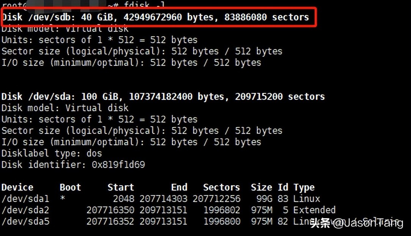Viewport: 411px width, 236px height.
Task: Click the start sector 2048 value
Action: pyautogui.click(x=123, y=199)
